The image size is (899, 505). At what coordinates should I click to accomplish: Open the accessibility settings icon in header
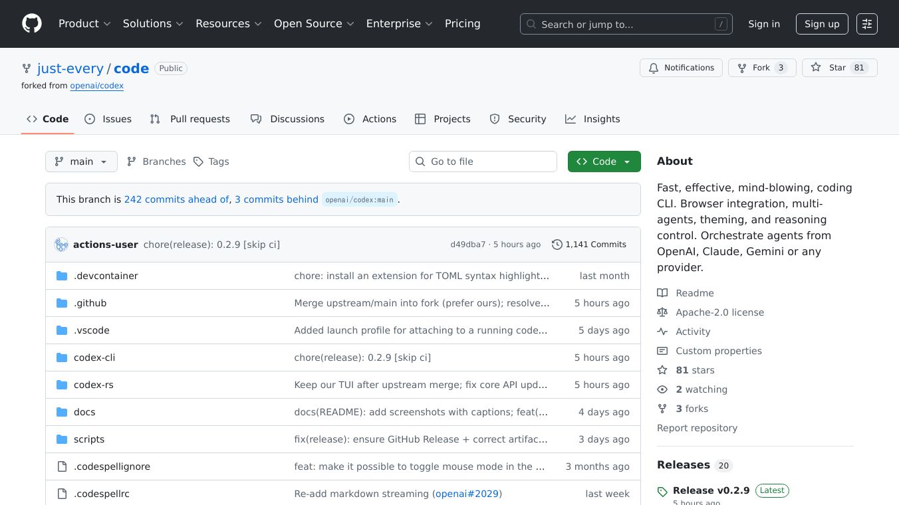click(866, 24)
